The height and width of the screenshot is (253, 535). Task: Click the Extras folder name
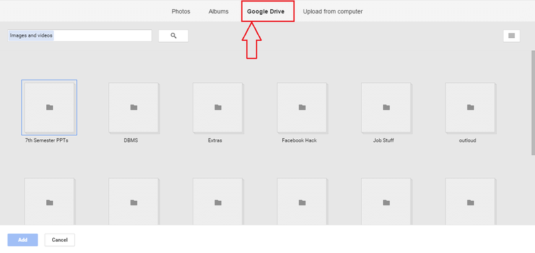point(215,141)
